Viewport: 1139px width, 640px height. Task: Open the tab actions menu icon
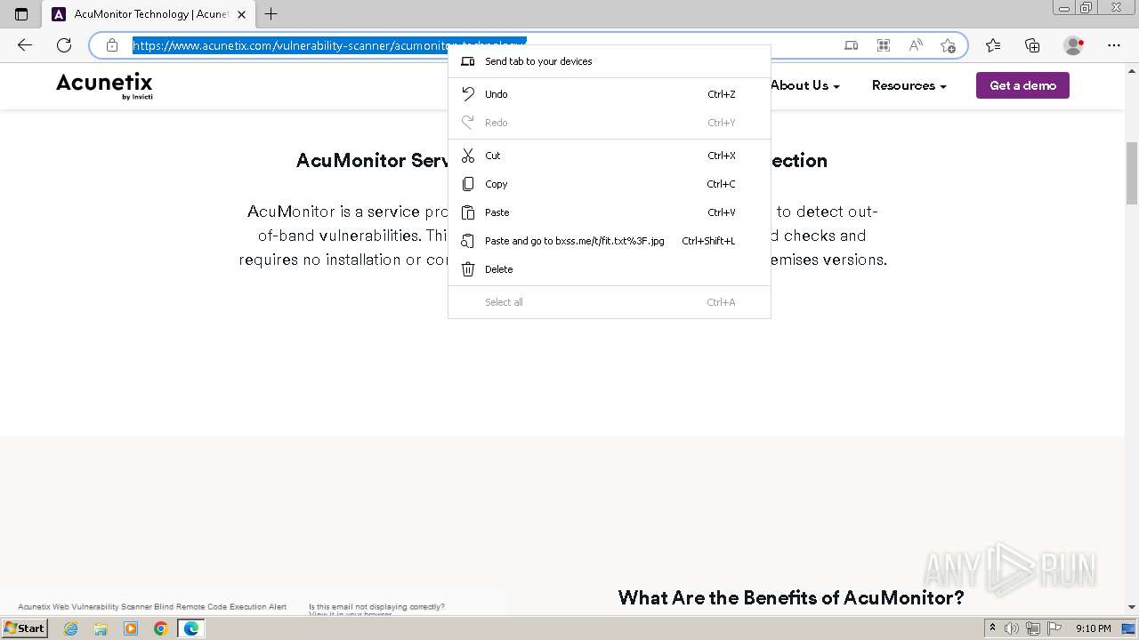[x=21, y=14]
